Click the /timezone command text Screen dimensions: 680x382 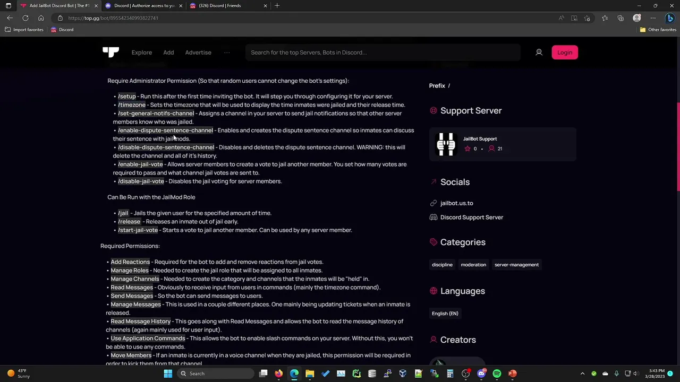coord(132,105)
